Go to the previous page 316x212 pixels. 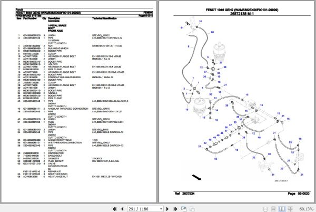tap(122, 209)
